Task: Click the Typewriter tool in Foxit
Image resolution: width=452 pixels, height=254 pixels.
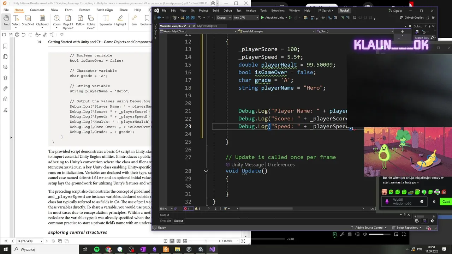Action: [106, 20]
